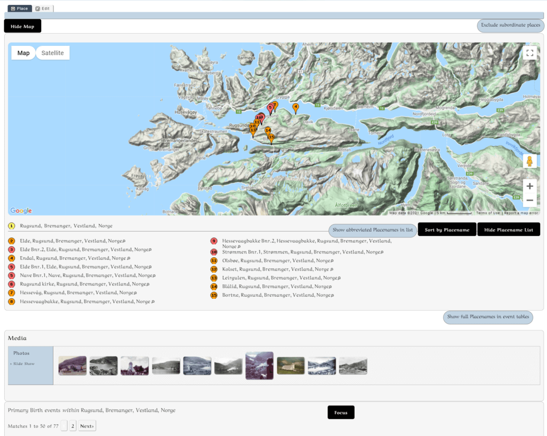The width and height of the screenshot is (547, 436).
Task: Zoom in on the map
Action: coord(529,186)
